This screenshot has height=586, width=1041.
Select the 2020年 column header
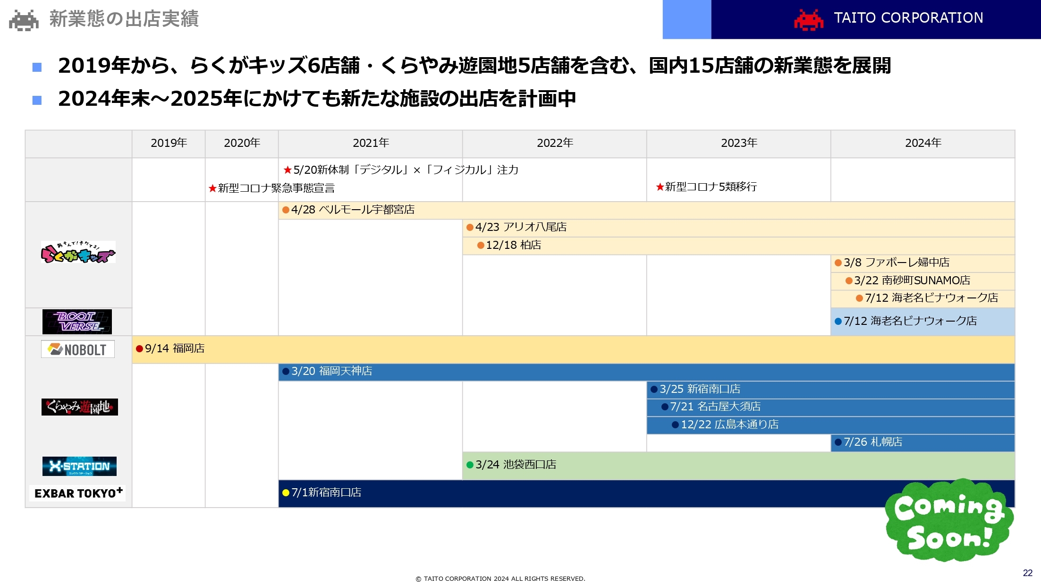pyautogui.click(x=242, y=144)
